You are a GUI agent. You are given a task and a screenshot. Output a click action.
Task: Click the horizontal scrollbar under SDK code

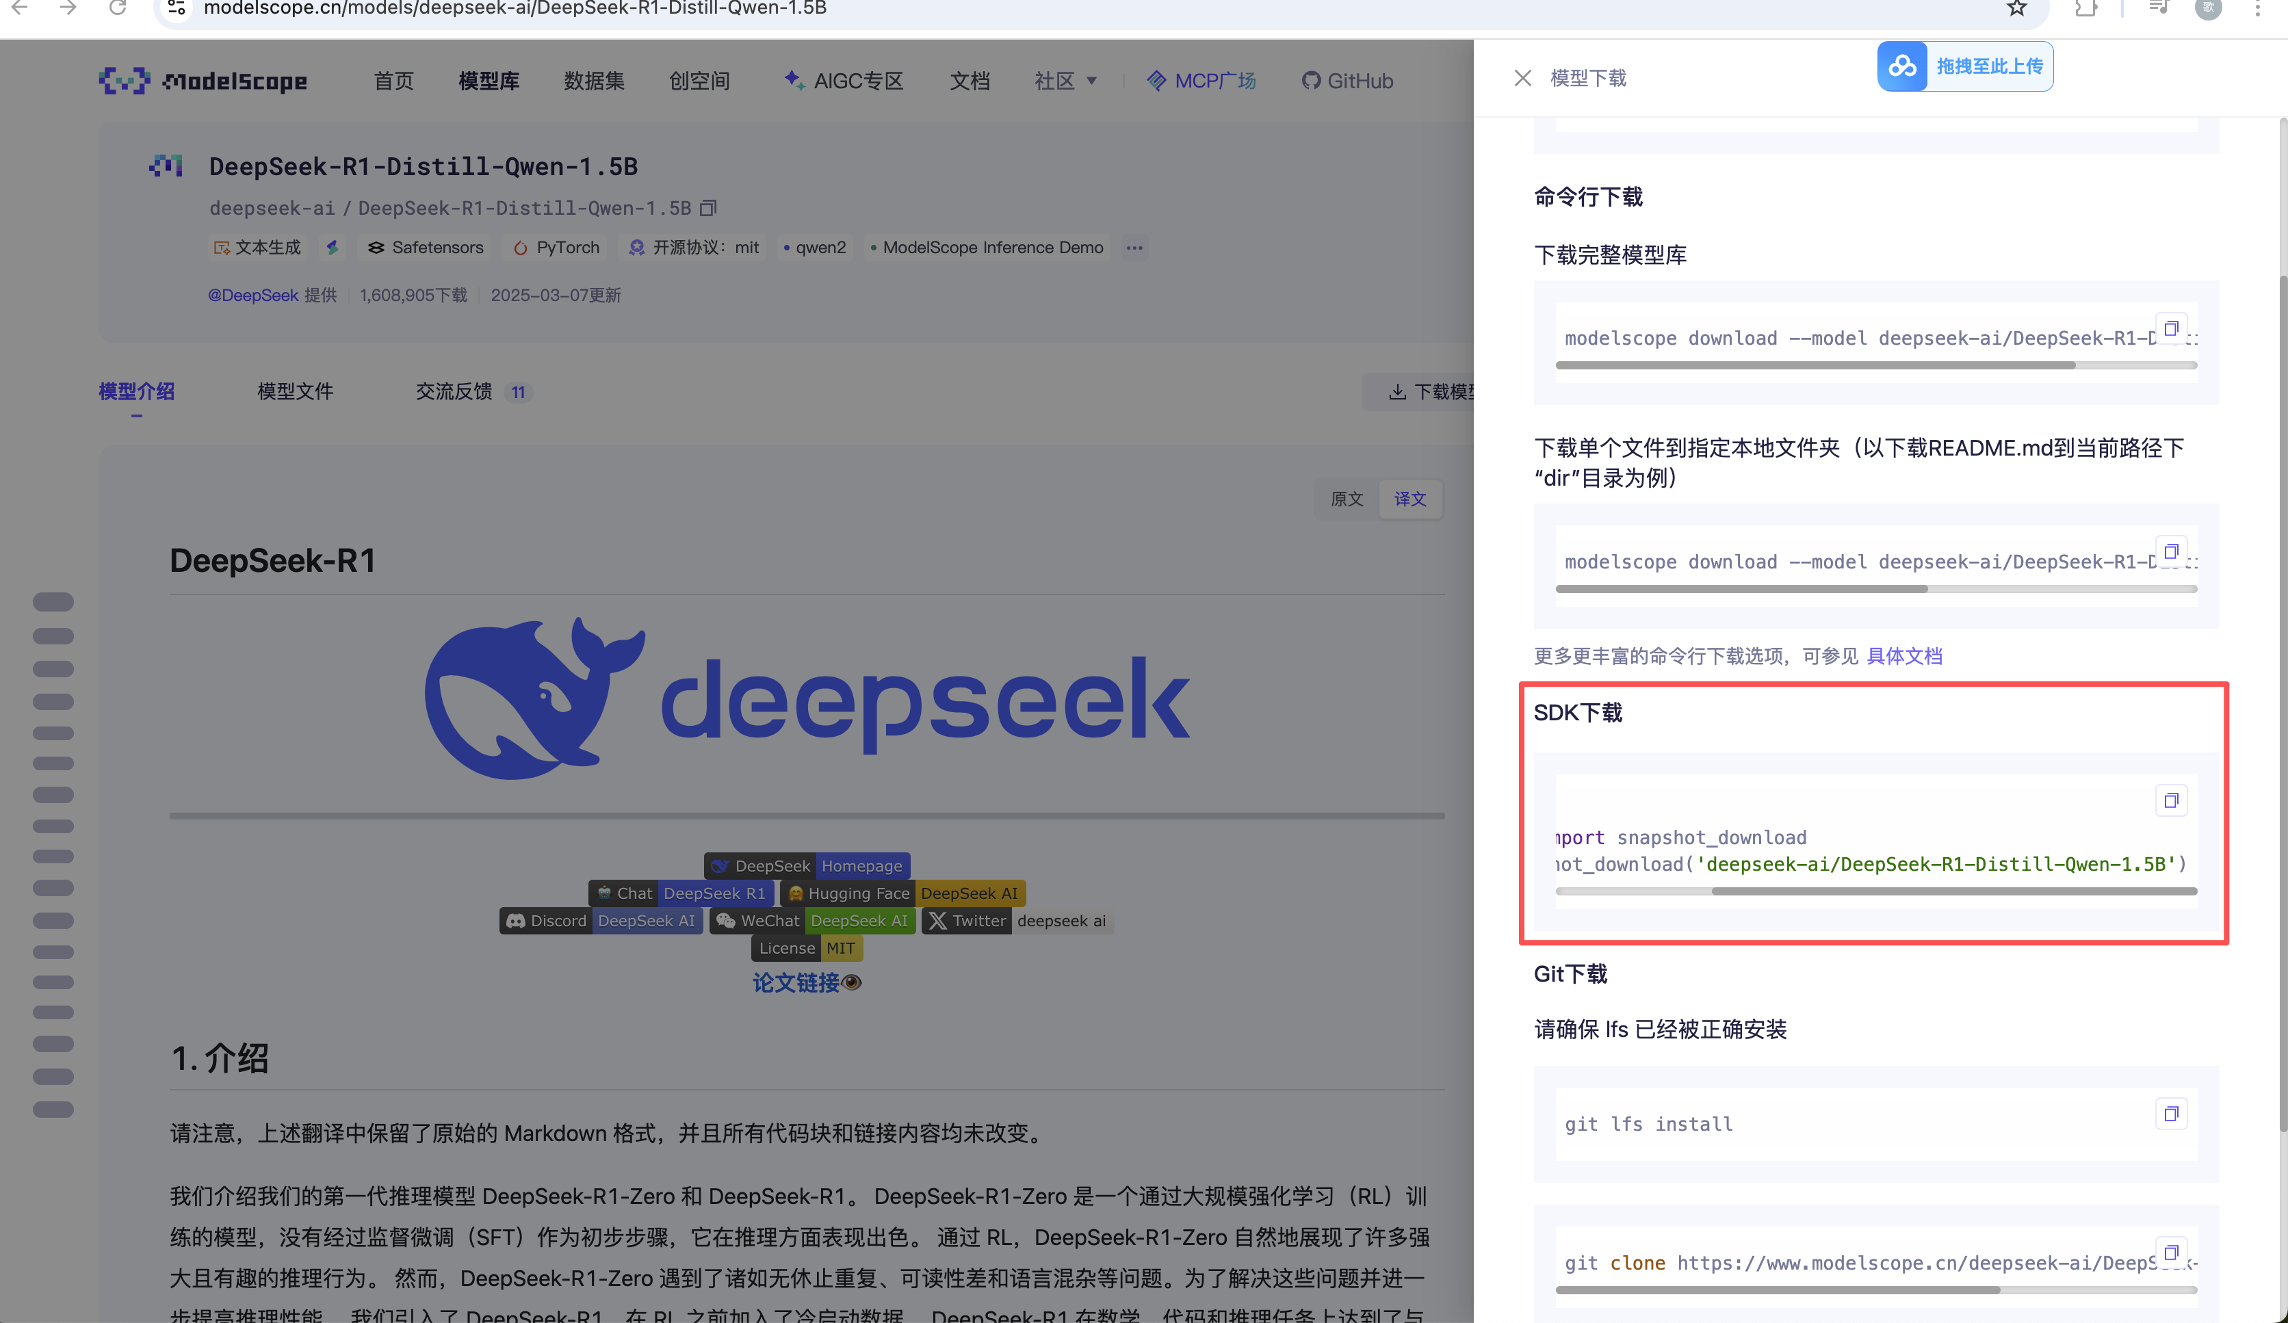pyautogui.click(x=1954, y=891)
